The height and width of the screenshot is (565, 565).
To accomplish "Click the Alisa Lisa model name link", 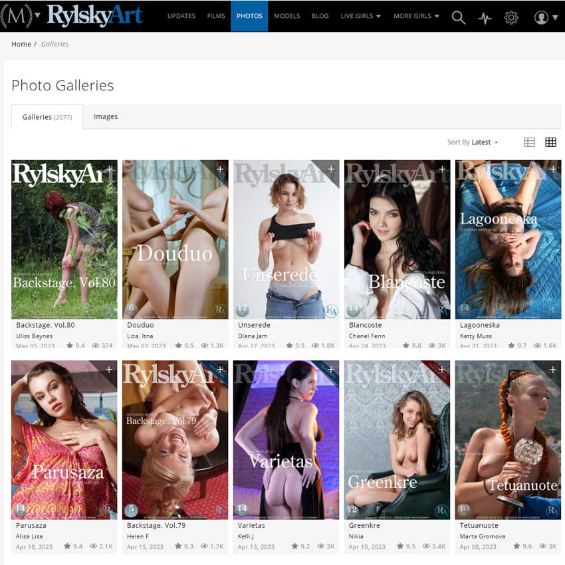I will (x=29, y=536).
